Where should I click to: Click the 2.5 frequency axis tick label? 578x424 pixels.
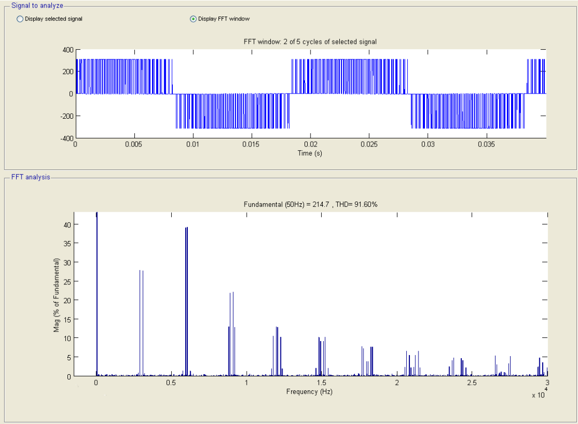(x=473, y=382)
